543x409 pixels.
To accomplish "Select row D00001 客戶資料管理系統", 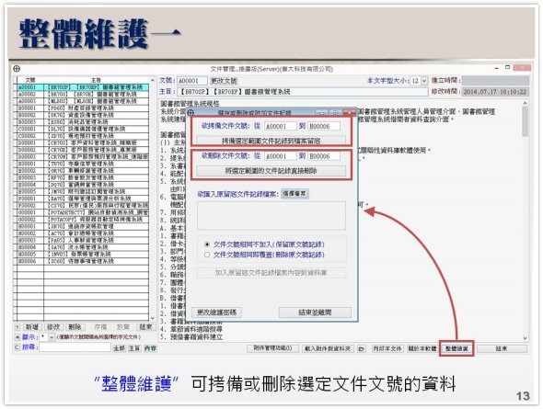I will [83, 142].
